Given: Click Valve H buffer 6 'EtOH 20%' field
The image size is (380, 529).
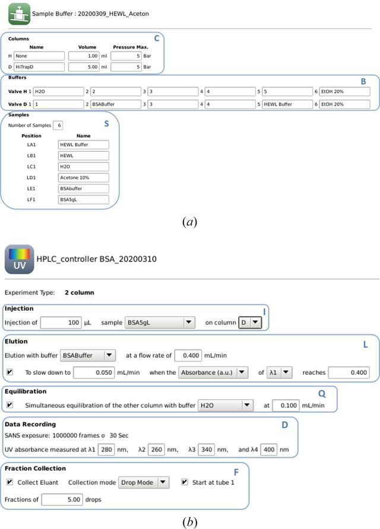Looking at the screenshot, I should [x=344, y=91].
